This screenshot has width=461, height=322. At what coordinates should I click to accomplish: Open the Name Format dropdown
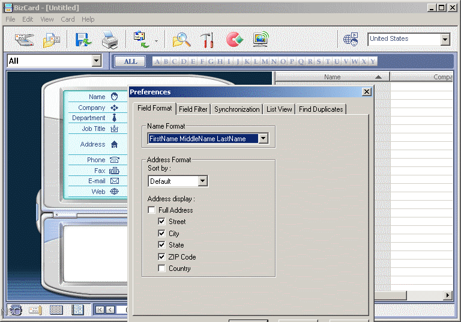[263, 138]
